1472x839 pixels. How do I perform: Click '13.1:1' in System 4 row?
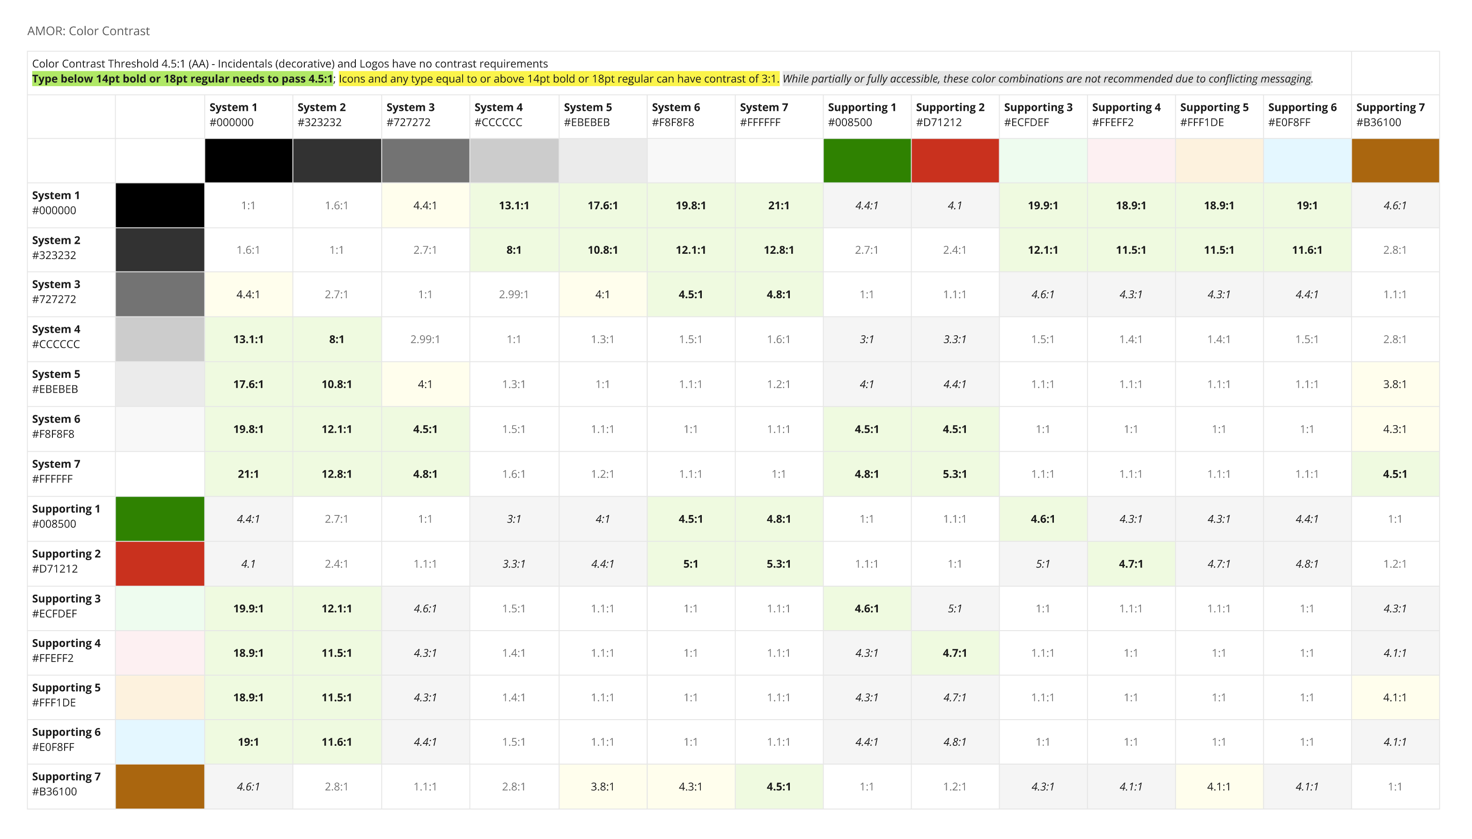(x=248, y=339)
